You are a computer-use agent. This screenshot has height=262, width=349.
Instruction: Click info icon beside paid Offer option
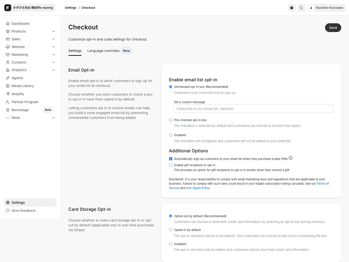(291, 158)
